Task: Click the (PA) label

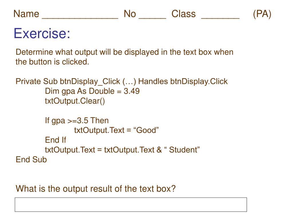Action: [262, 14]
